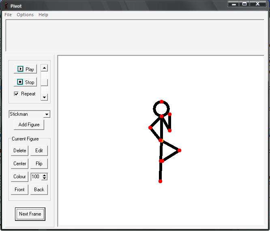
Task: Select the red handle at stickman neck
Action: (x=161, y=117)
